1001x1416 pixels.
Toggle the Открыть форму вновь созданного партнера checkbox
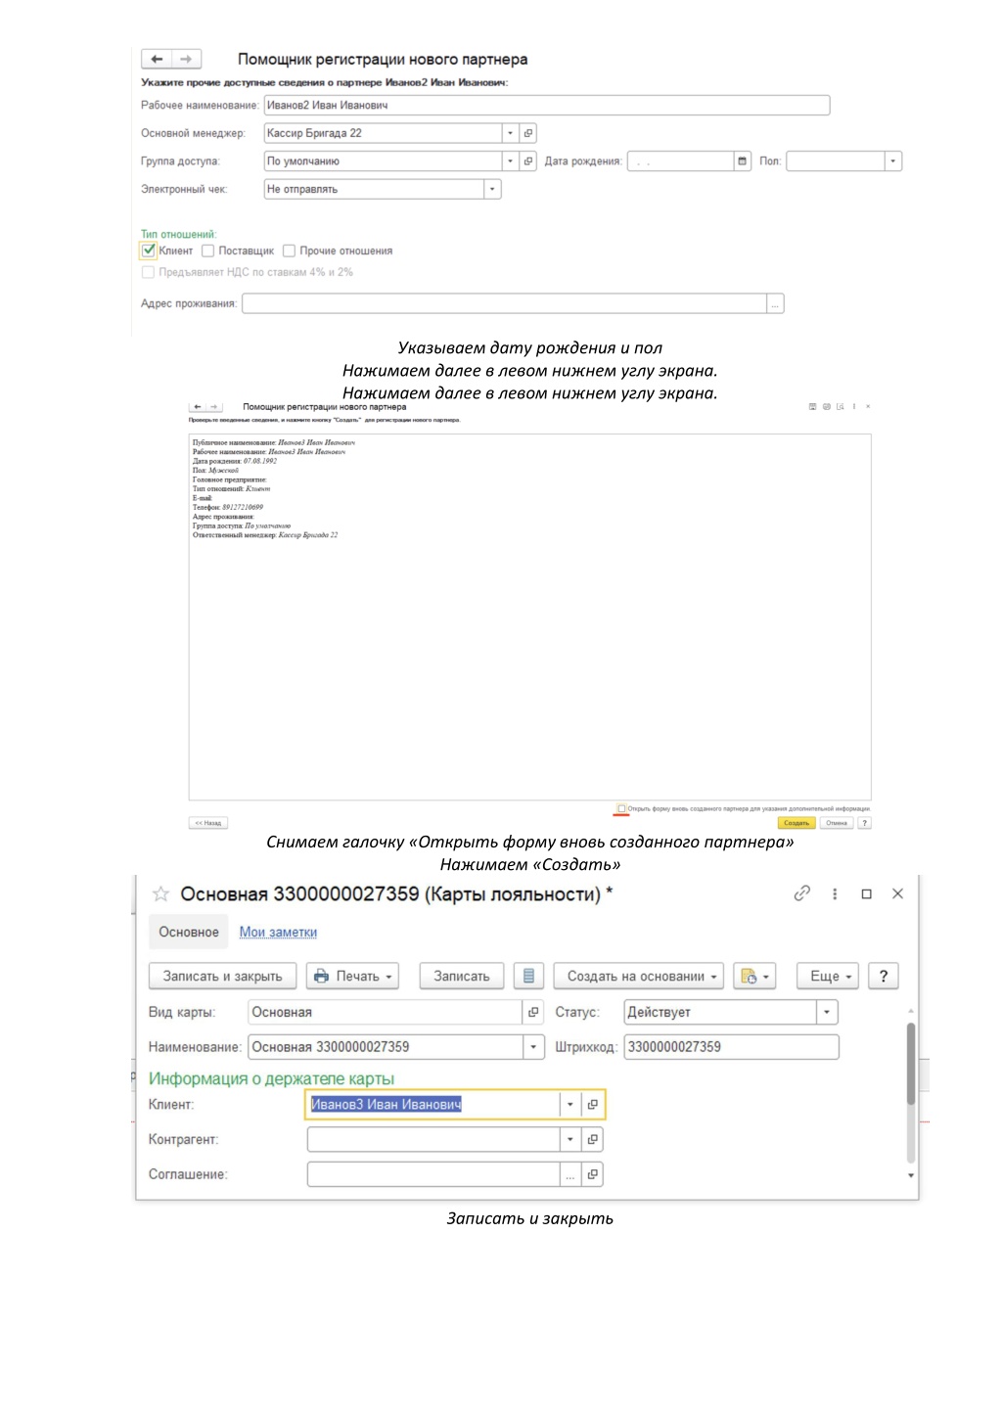click(621, 808)
